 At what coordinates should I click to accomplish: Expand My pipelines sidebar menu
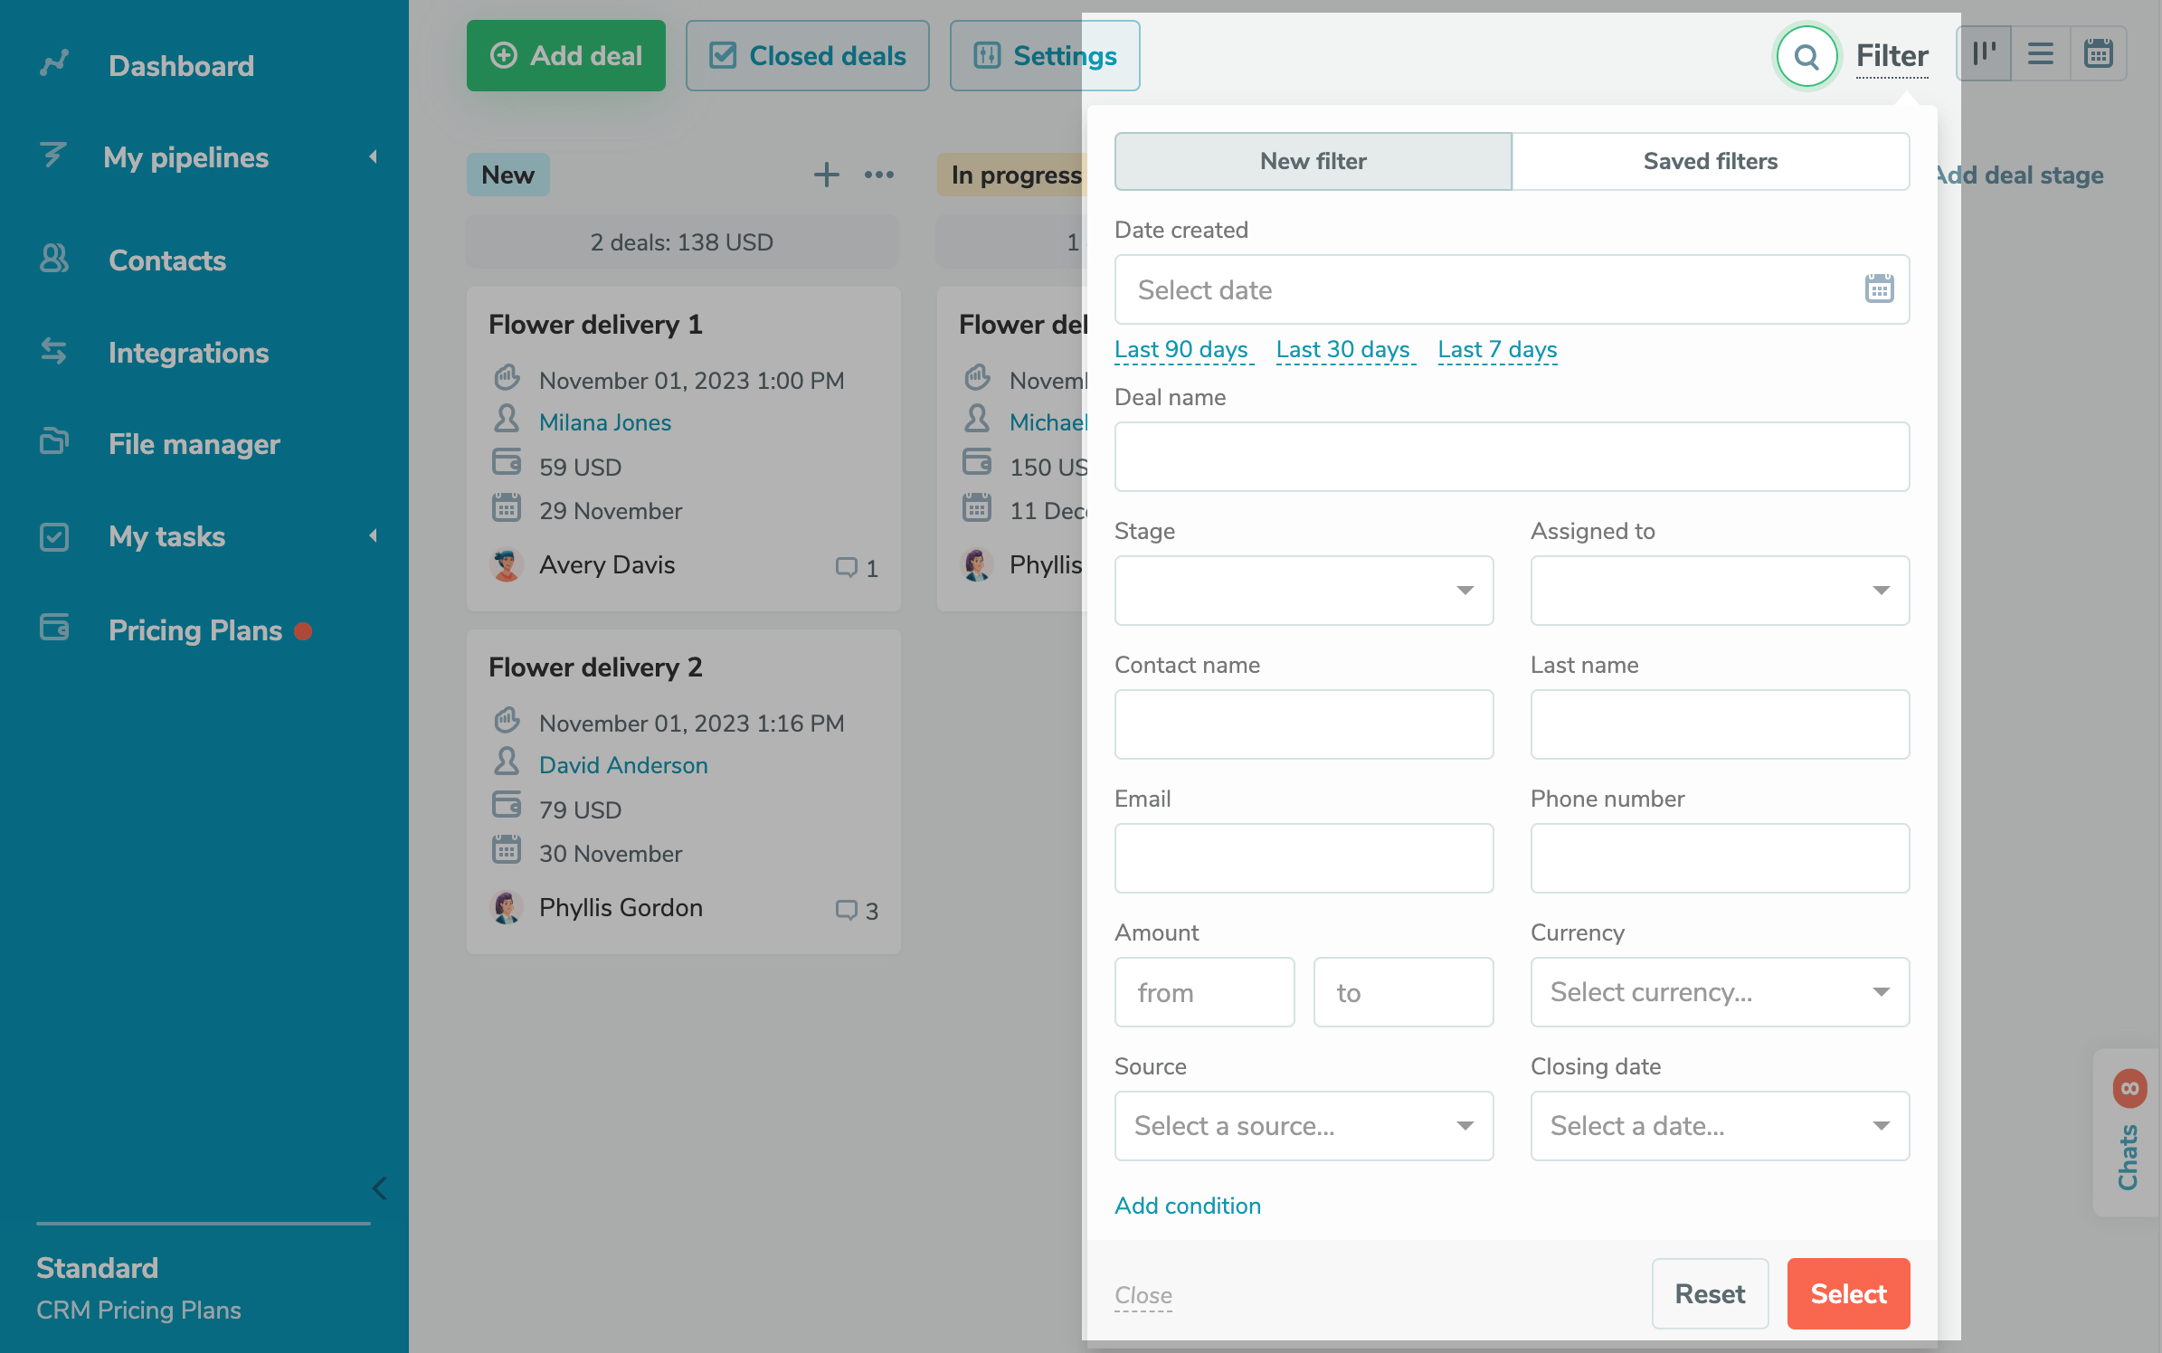tap(185, 157)
